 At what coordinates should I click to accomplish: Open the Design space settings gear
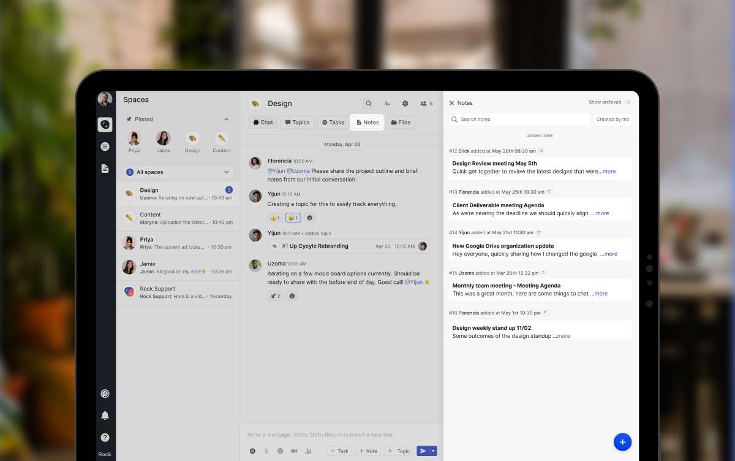[x=405, y=103]
